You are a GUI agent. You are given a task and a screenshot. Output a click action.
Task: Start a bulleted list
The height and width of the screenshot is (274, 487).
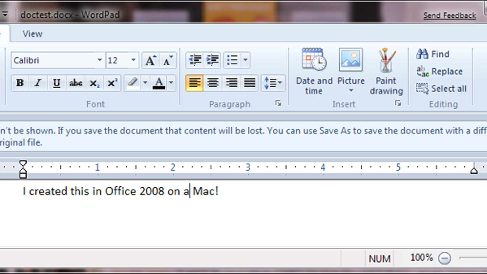(x=233, y=60)
